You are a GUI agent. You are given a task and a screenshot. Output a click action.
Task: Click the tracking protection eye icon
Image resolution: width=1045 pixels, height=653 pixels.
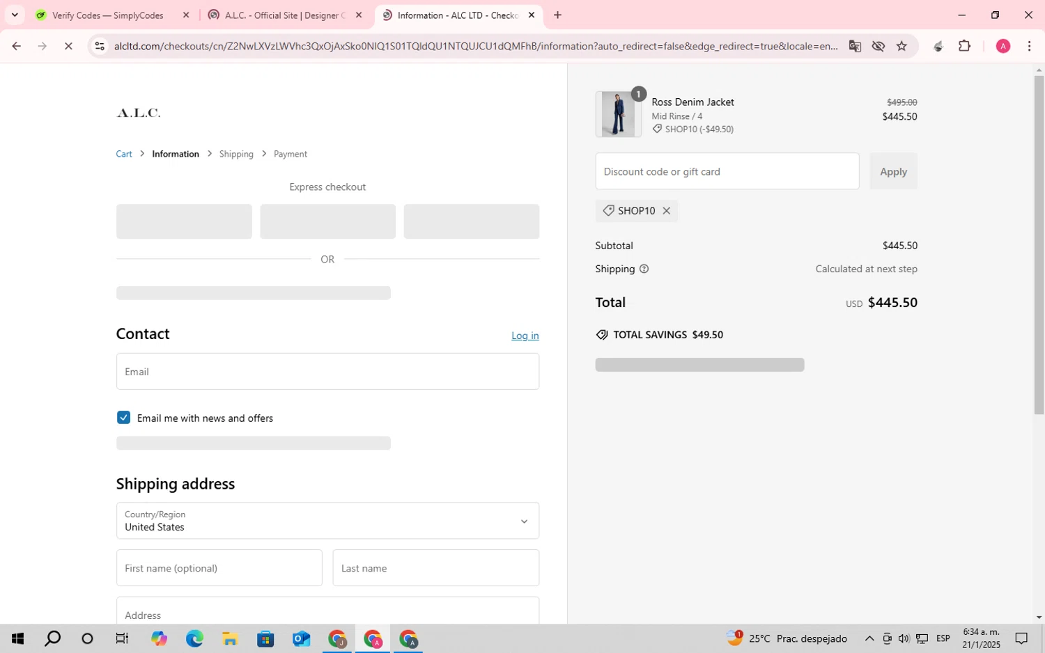tap(878, 46)
